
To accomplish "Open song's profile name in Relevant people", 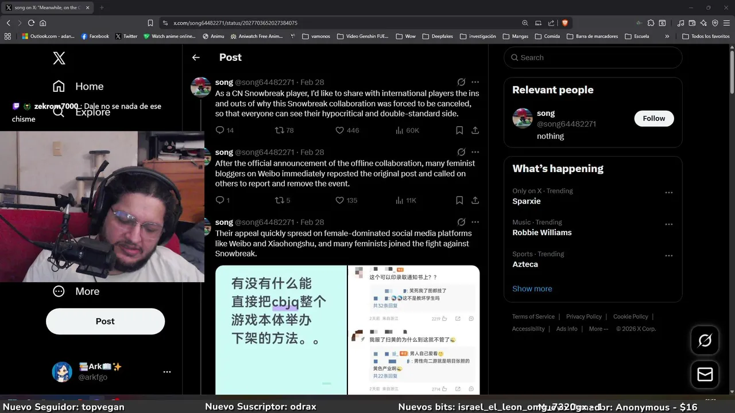I will 546,113.
